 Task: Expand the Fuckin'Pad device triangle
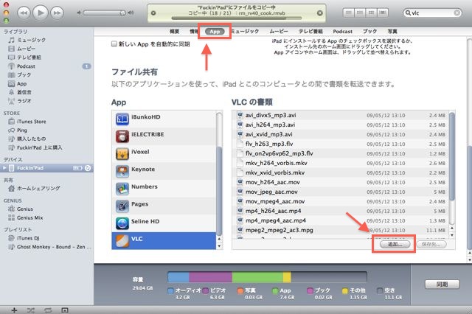click(4, 168)
